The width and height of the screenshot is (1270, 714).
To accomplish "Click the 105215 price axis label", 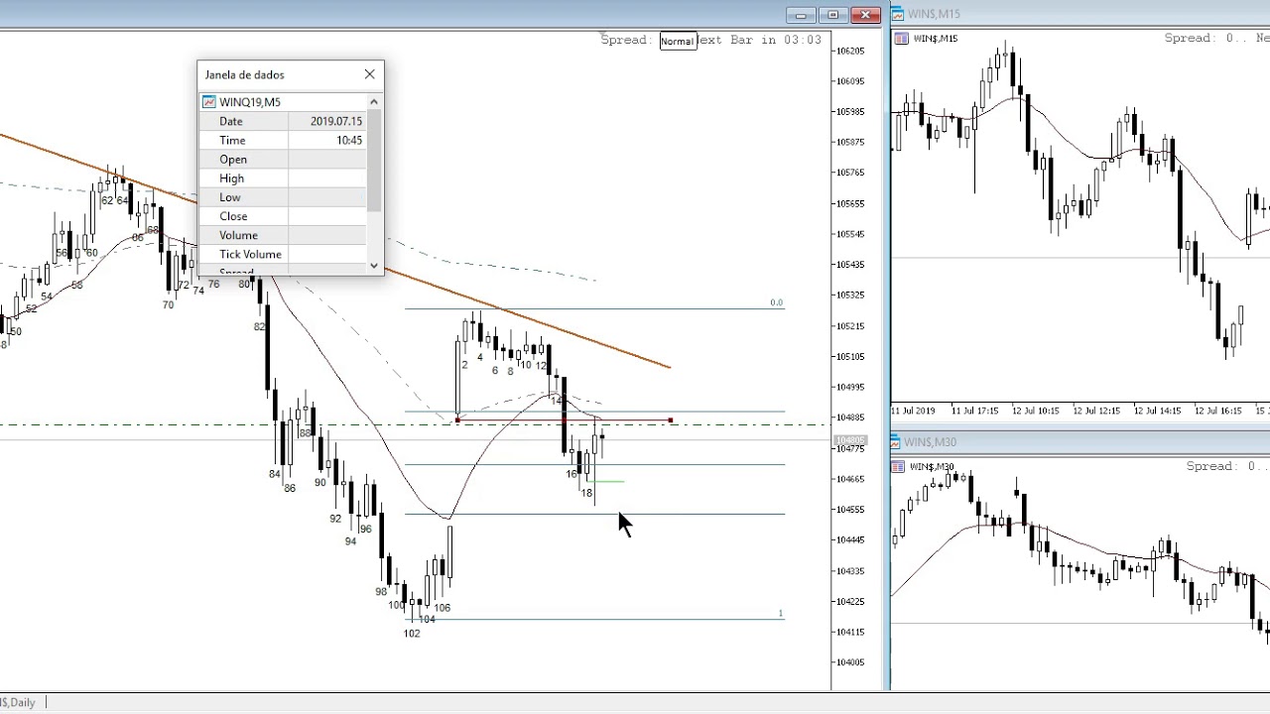I will point(849,326).
